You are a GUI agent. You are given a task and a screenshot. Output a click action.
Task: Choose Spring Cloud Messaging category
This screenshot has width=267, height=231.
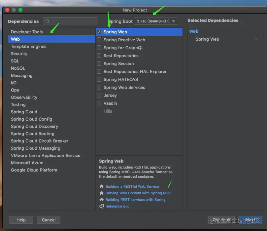(52, 148)
